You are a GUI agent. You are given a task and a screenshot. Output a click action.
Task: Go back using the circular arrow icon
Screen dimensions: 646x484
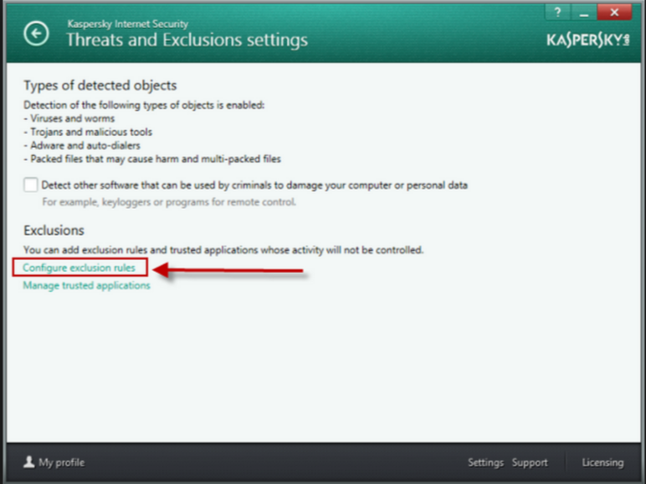tap(36, 33)
